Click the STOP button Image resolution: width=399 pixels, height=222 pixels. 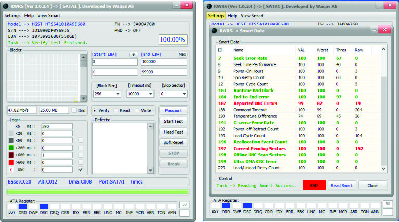click(173, 153)
